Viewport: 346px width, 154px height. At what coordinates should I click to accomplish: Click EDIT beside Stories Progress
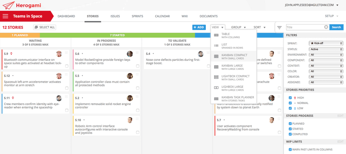(341, 115)
